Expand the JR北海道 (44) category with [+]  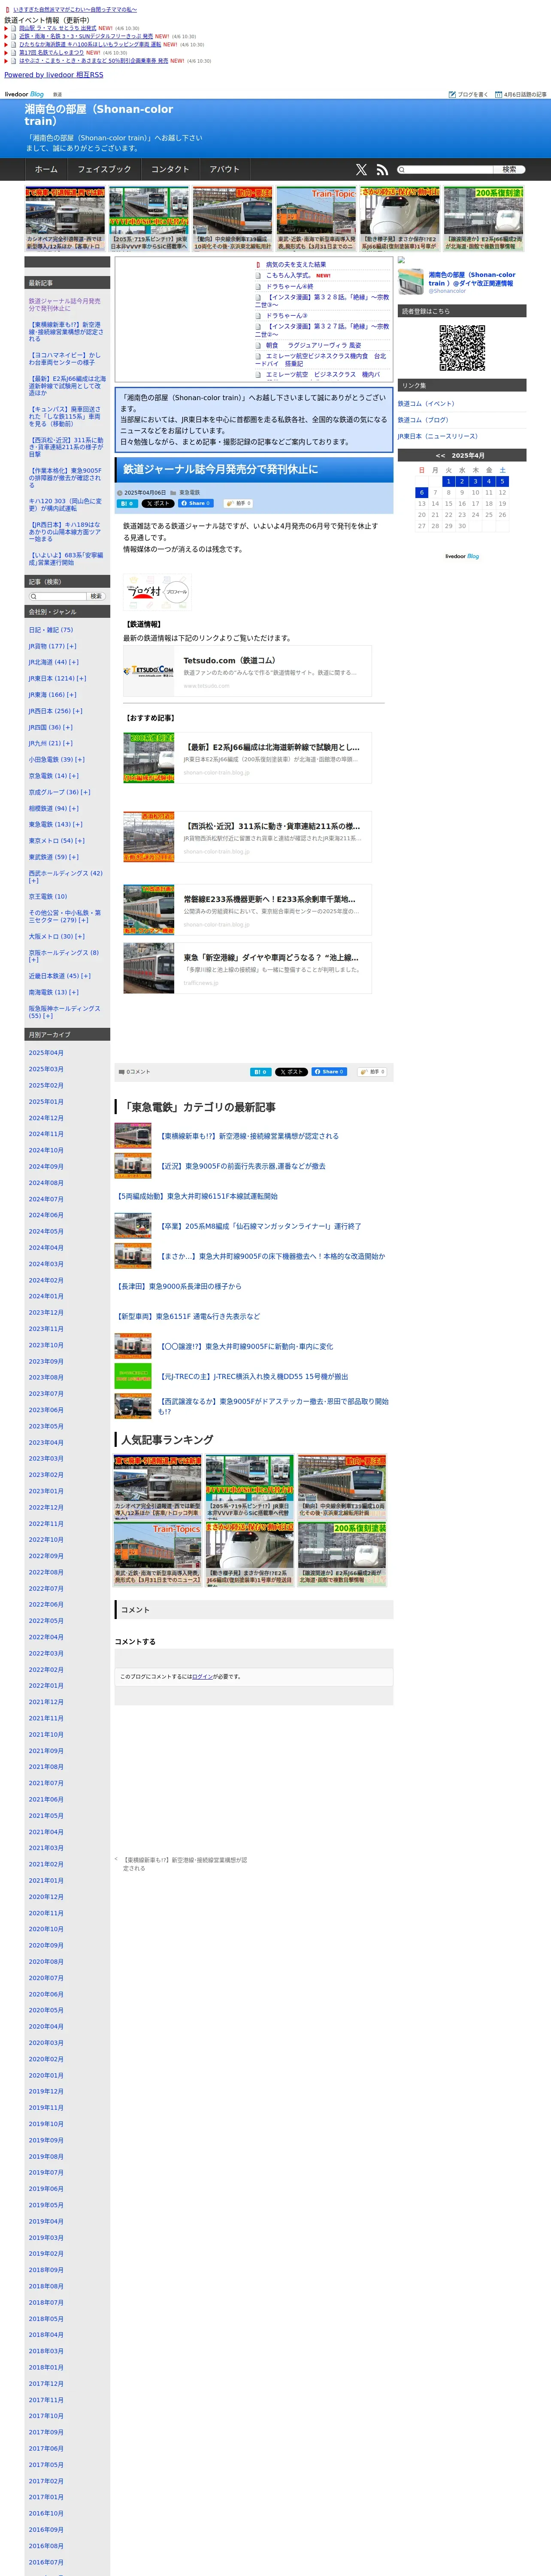pos(74,662)
